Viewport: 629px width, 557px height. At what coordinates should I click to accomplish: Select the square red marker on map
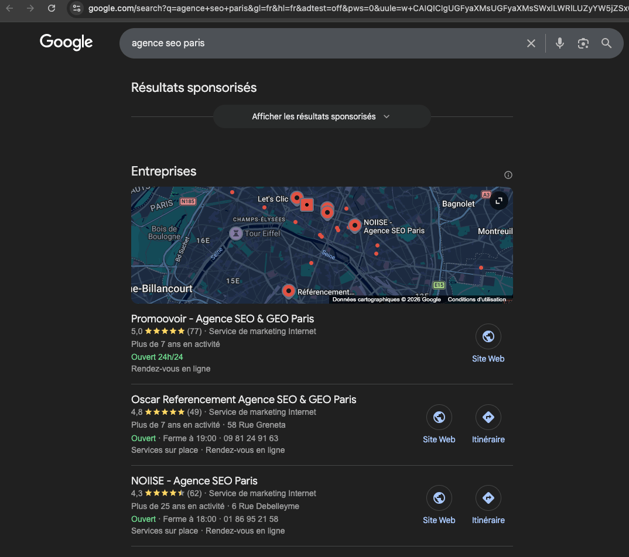(x=307, y=205)
